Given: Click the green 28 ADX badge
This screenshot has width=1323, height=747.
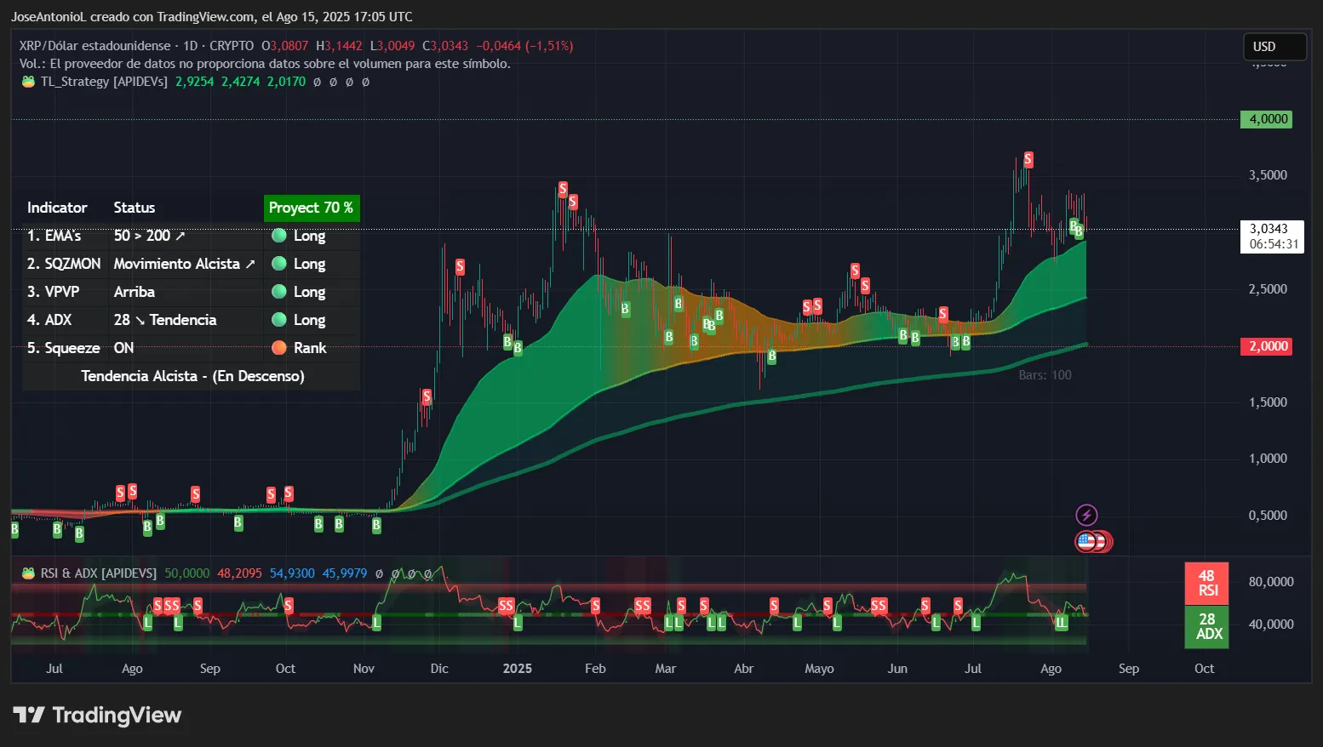Looking at the screenshot, I should pyautogui.click(x=1206, y=627).
